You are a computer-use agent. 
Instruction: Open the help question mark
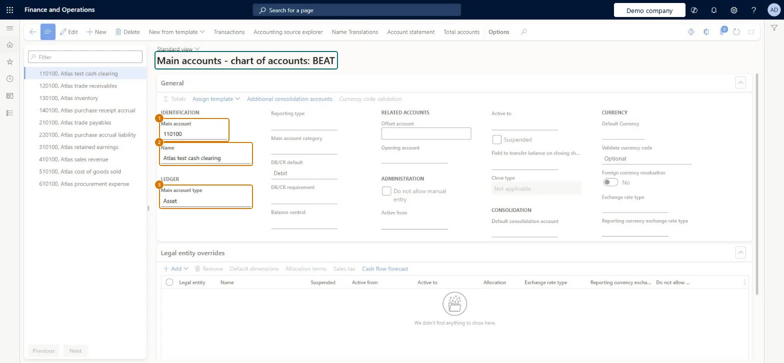pyautogui.click(x=754, y=10)
